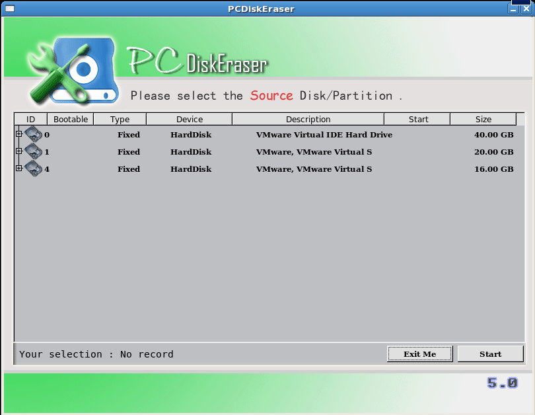
Task: Select the 20.00 GB size cell
Action: (493, 152)
